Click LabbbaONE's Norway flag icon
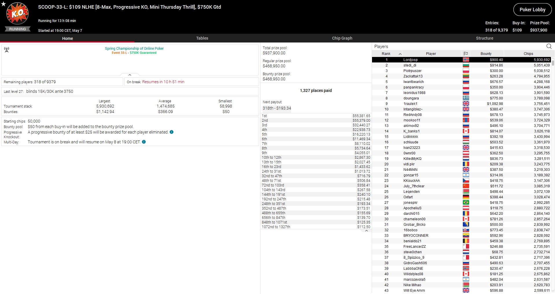The width and height of the screenshot is (555, 294). (466, 269)
